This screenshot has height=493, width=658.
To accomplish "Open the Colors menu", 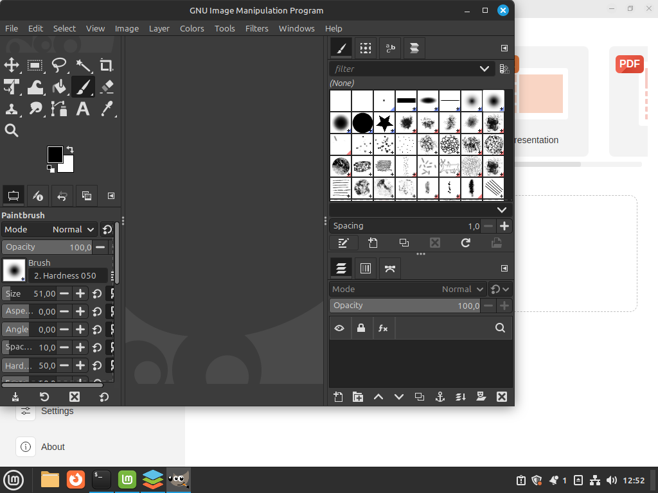I will click(191, 28).
